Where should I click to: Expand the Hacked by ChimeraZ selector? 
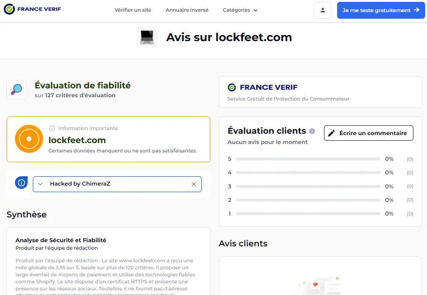[40, 184]
